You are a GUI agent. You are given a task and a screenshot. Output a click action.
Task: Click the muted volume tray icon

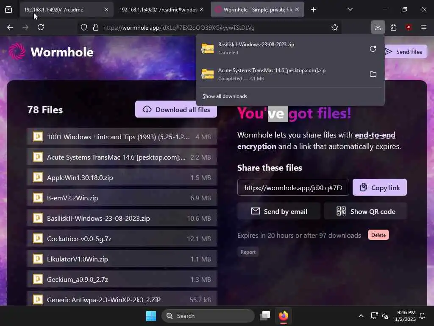(x=385, y=316)
